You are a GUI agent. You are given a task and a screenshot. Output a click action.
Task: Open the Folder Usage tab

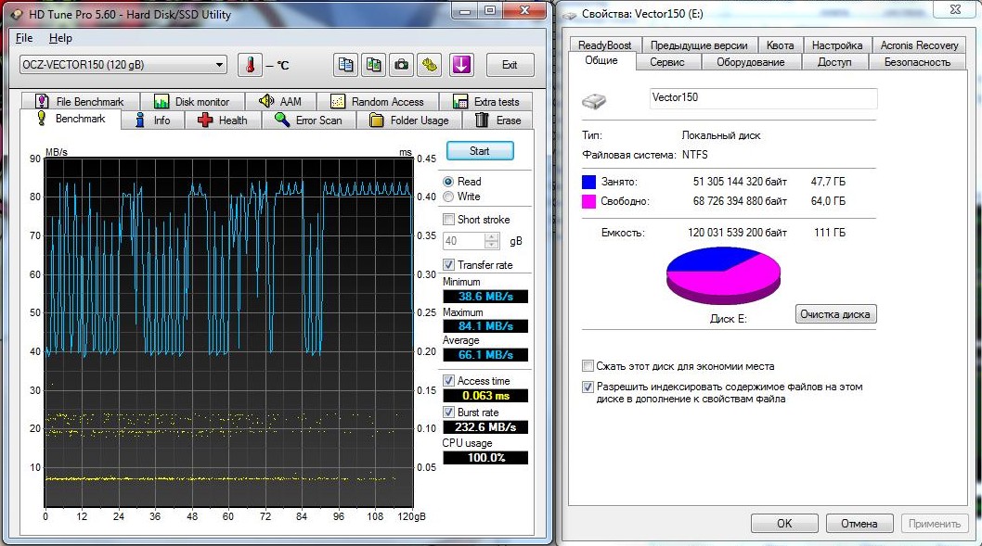(x=409, y=121)
